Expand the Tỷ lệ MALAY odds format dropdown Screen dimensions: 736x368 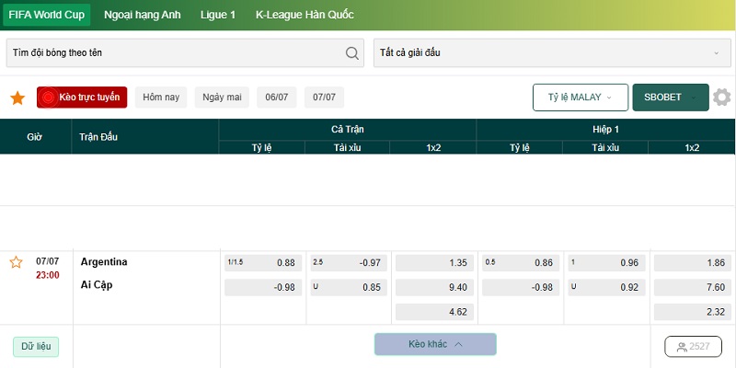pos(581,98)
